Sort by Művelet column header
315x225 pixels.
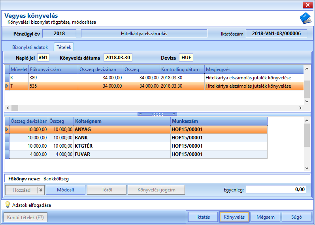[x=19, y=69]
